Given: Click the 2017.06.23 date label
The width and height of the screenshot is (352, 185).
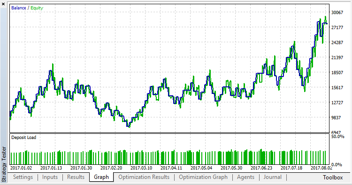Looking at the screenshot, I should [261, 168].
